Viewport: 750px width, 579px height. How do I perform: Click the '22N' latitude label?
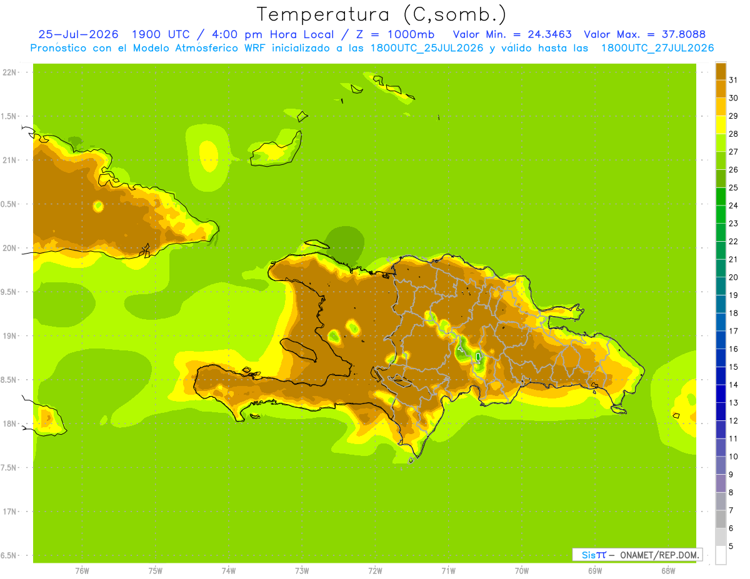point(9,72)
